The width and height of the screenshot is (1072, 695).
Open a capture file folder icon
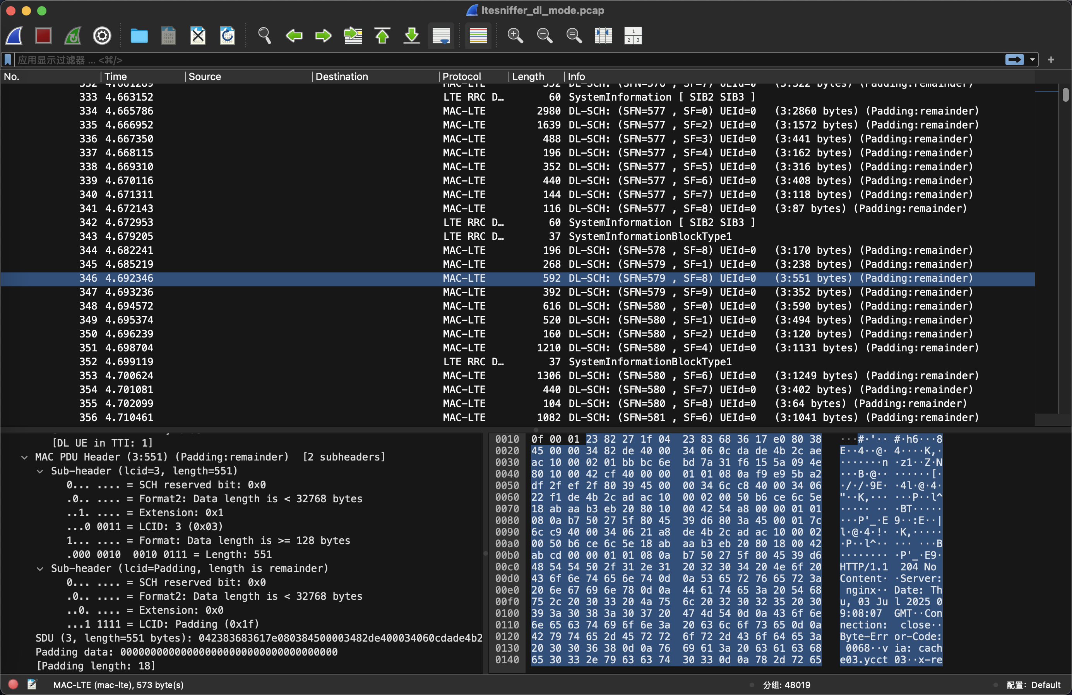[139, 36]
